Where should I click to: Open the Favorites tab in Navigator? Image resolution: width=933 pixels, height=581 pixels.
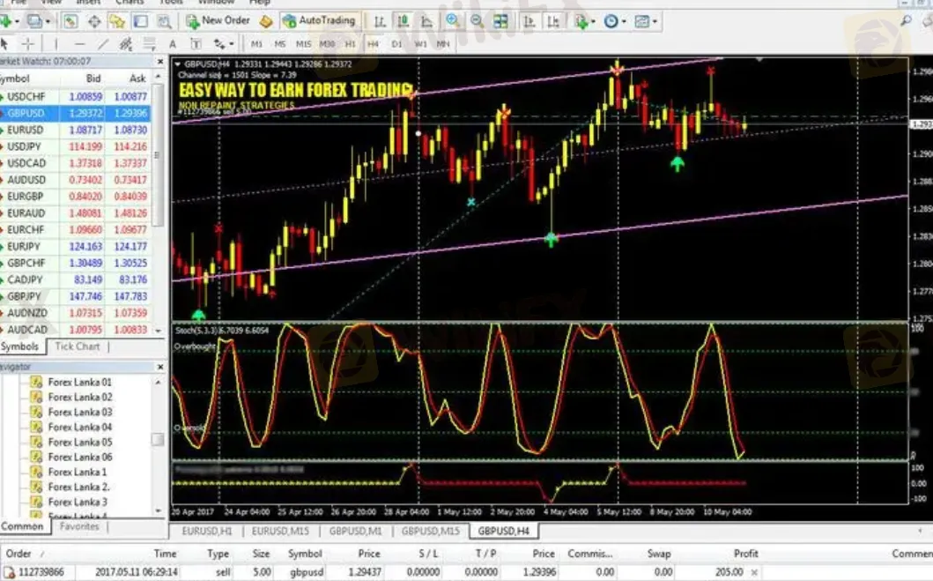point(79,526)
